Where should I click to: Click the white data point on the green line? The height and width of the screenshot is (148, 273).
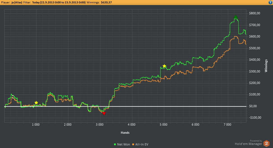tap(13, 96)
